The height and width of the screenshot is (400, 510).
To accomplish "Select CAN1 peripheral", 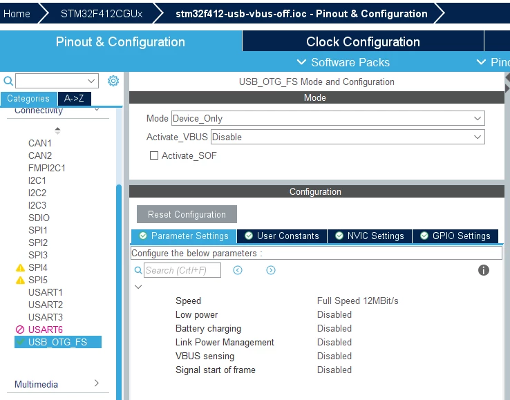I will pos(40,144).
